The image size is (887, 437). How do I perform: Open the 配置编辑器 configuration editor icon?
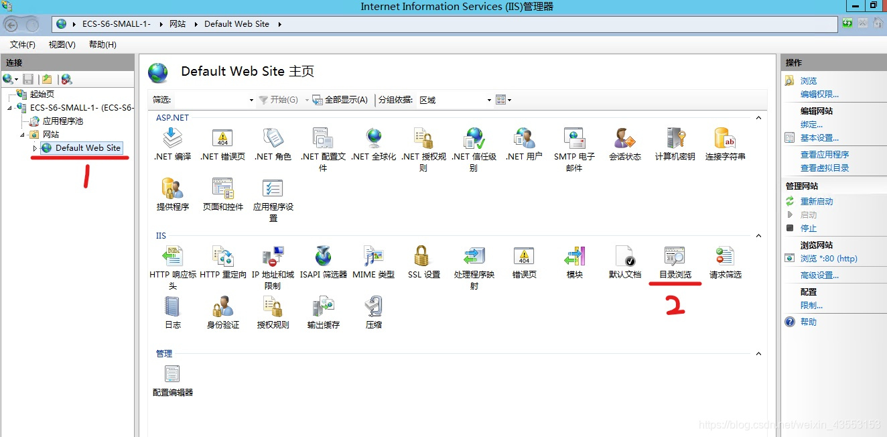pyautogui.click(x=173, y=375)
